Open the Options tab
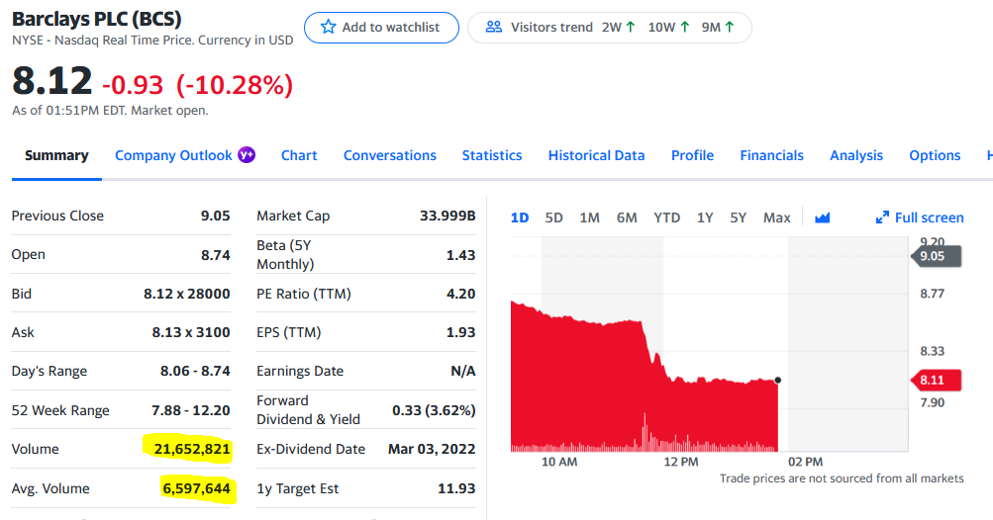The height and width of the screenshot is (520, 993). 935,155
